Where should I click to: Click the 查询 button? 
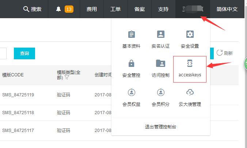pos(24,53)
